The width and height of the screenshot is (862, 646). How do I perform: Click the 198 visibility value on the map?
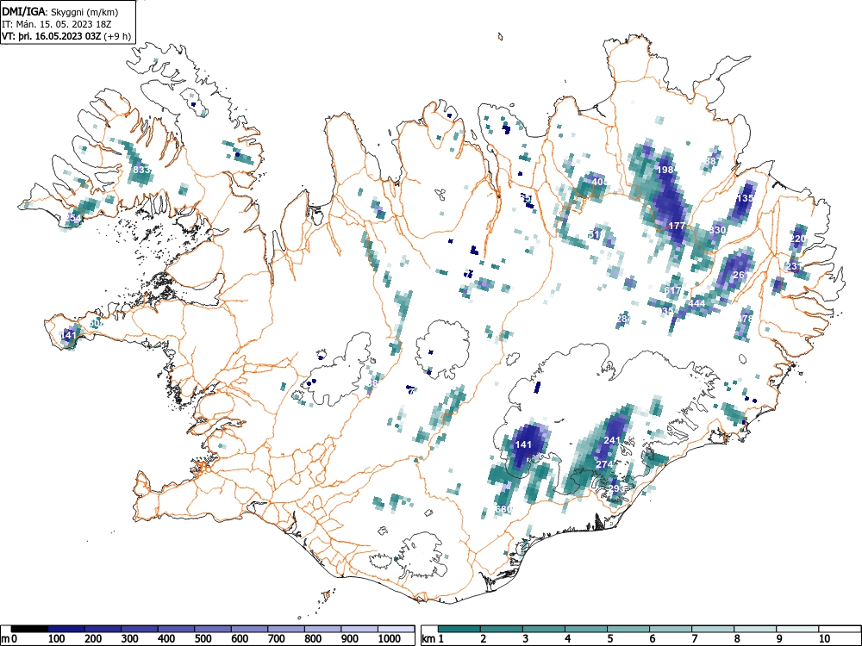665,170
